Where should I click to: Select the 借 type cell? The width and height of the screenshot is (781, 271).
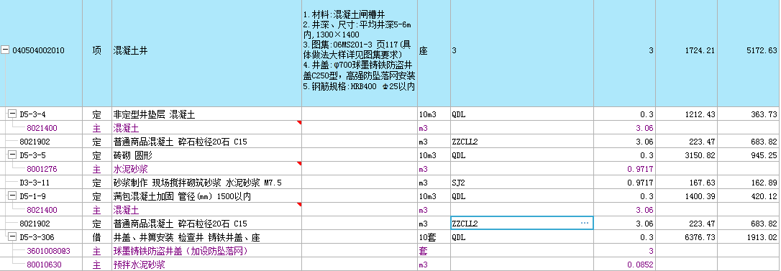(x=97, y=237)
